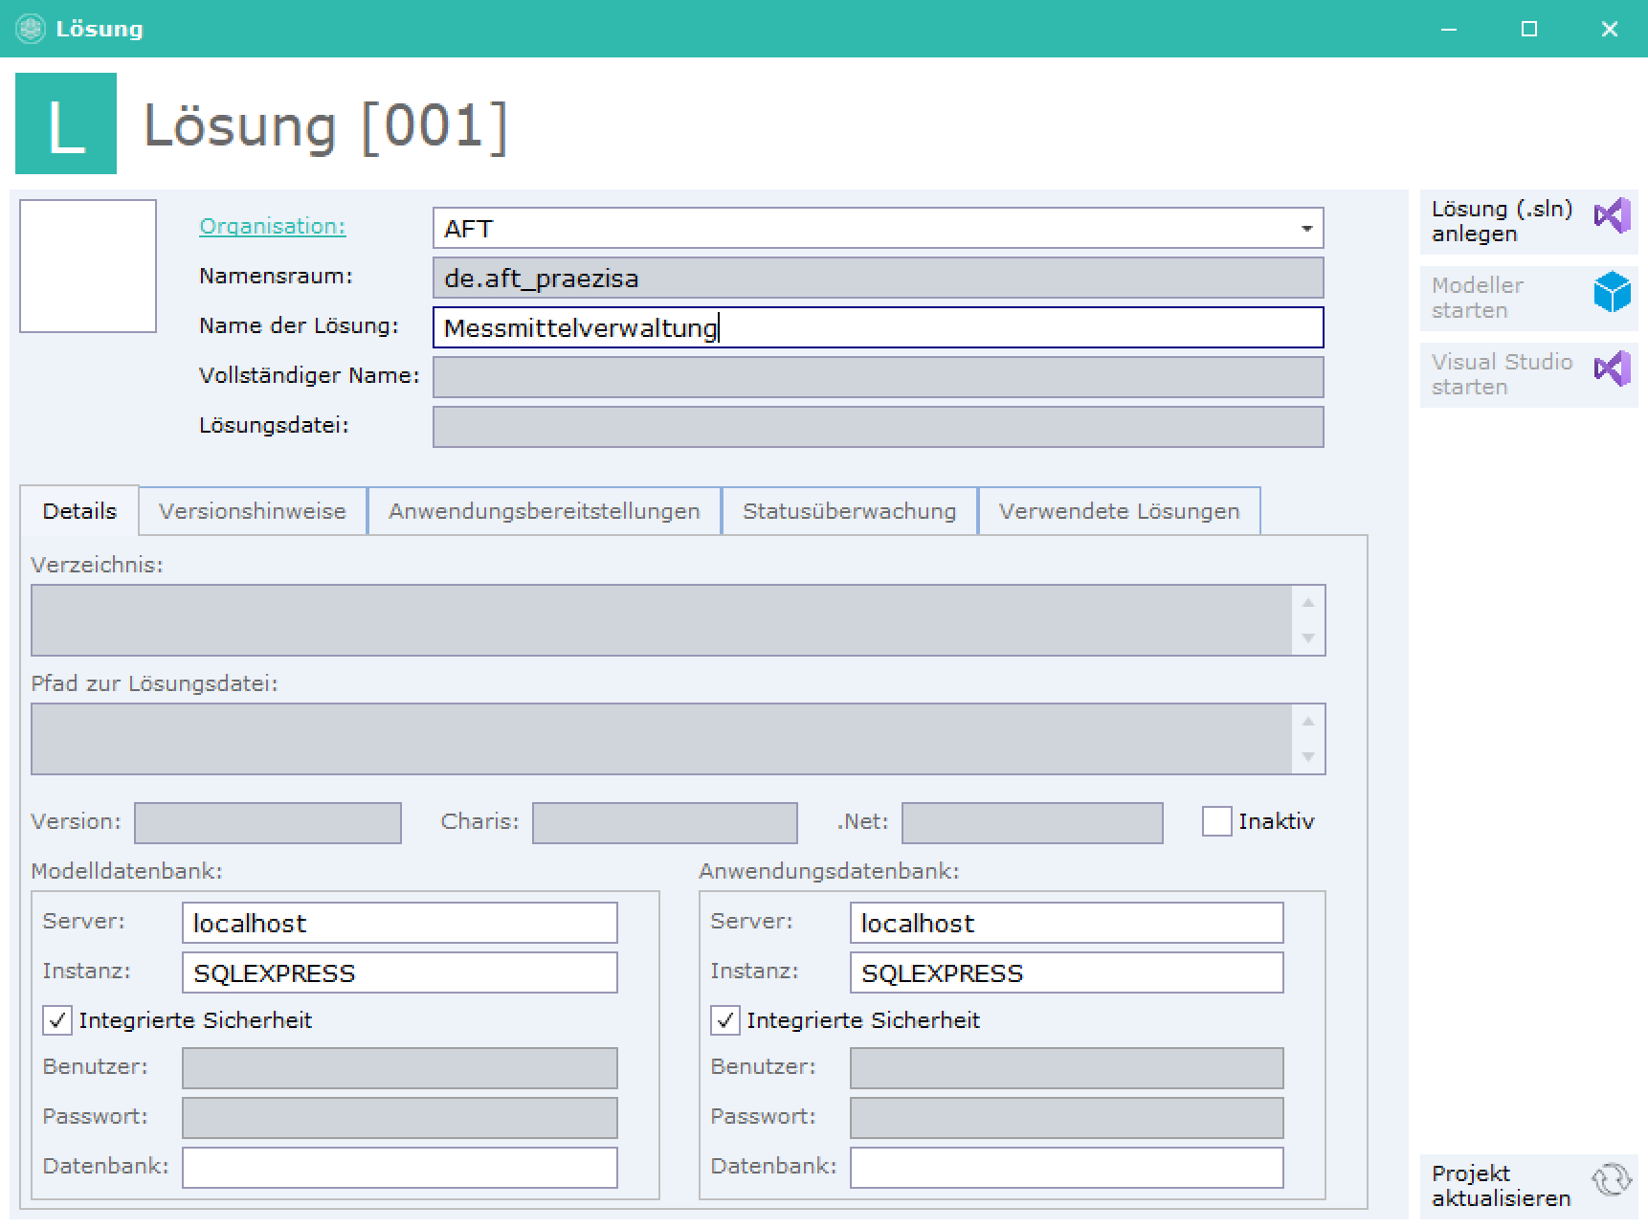Click the Pfad zur Lösungsdatei scroll up arrow
The image size is (1648, 1229).
pos(1308,722)
